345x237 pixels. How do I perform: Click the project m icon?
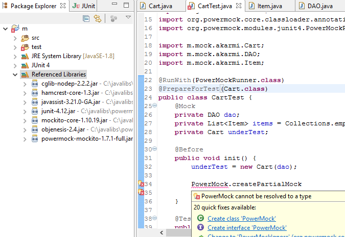point(15,29)
